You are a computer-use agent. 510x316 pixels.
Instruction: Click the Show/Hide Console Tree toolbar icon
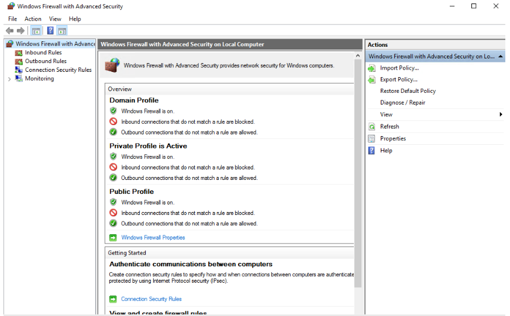click(36, 31)
